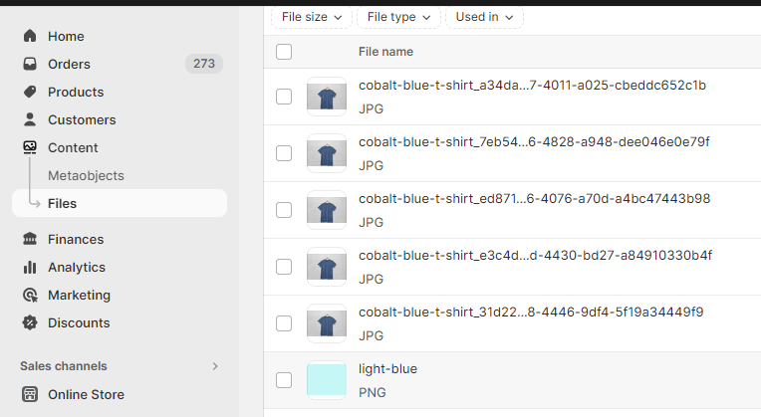
Task: Click the Online Store icon
Action: 29,394
